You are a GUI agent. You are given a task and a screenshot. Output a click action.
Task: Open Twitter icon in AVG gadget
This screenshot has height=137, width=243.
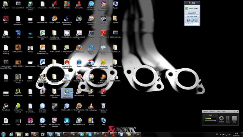tap(192, 20)
